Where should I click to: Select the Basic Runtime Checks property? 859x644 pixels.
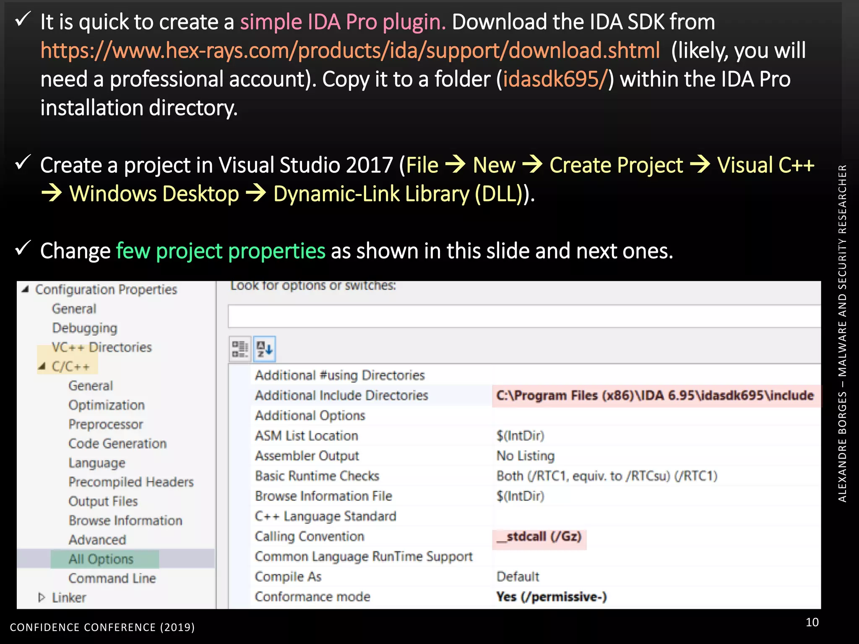click(317, 476)
